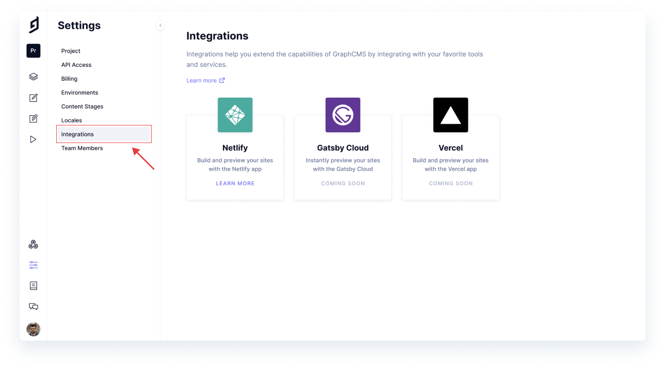The height and width of the screenshot is (368, 665).
Task: Open Content Stages settings
Action: [x=82, y=106]
